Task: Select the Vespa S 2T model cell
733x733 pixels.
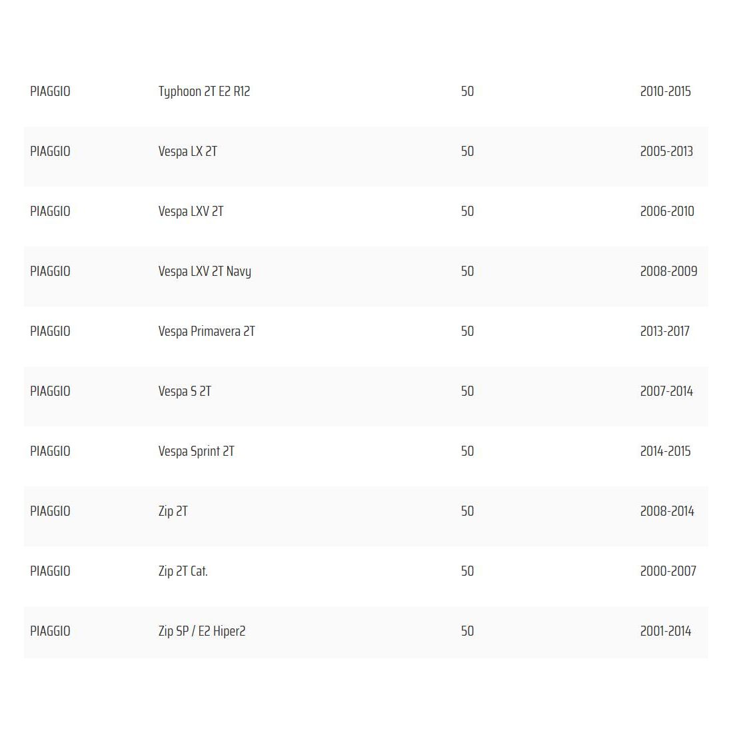Action: click(x=185, y=391)
